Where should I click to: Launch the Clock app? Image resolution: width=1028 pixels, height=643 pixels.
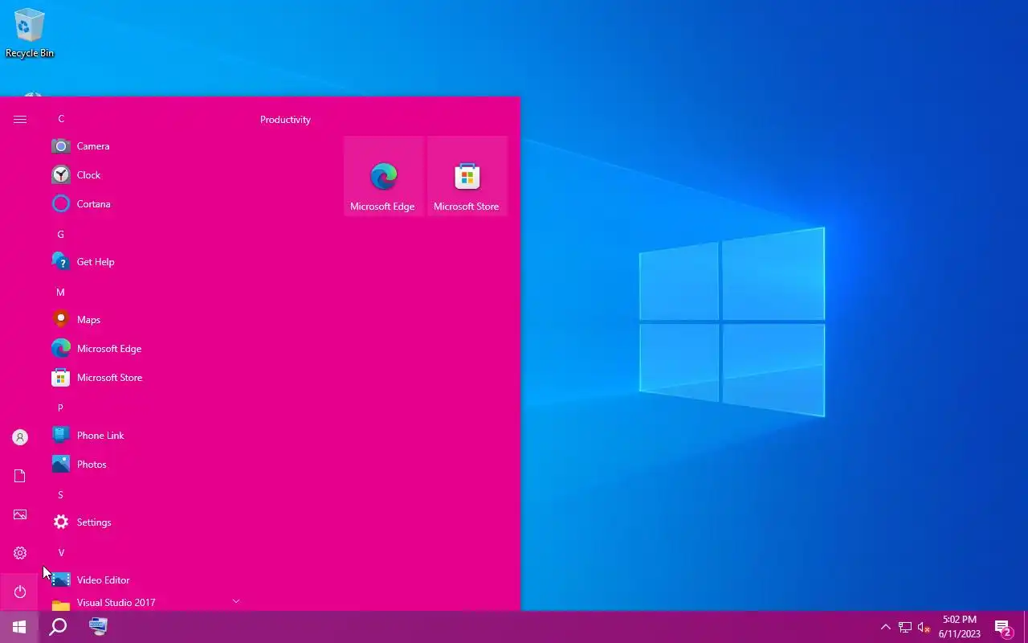click(145, 175)
